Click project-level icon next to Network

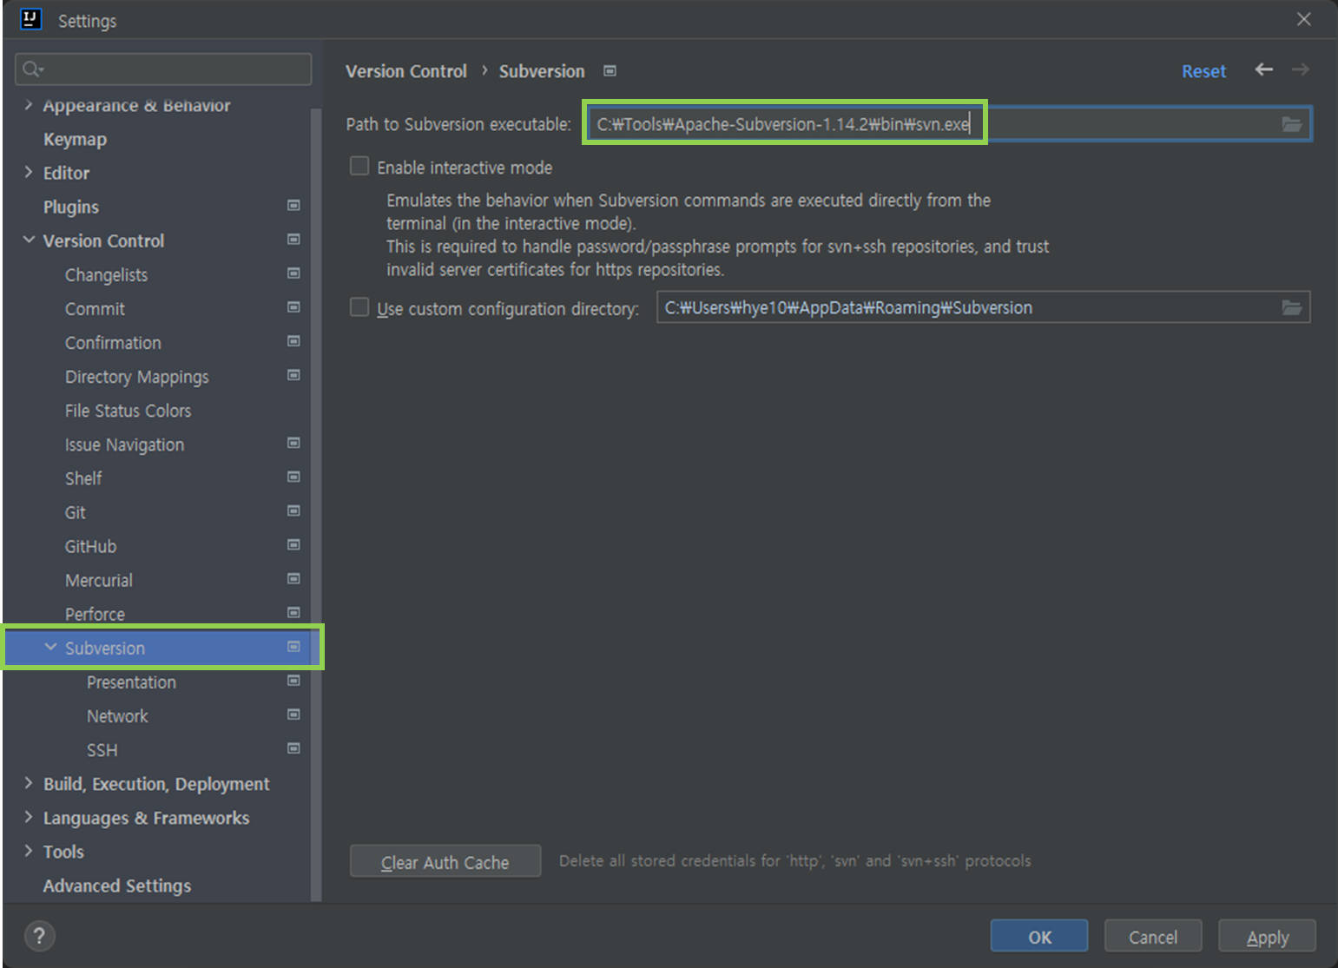coord(293,714)
